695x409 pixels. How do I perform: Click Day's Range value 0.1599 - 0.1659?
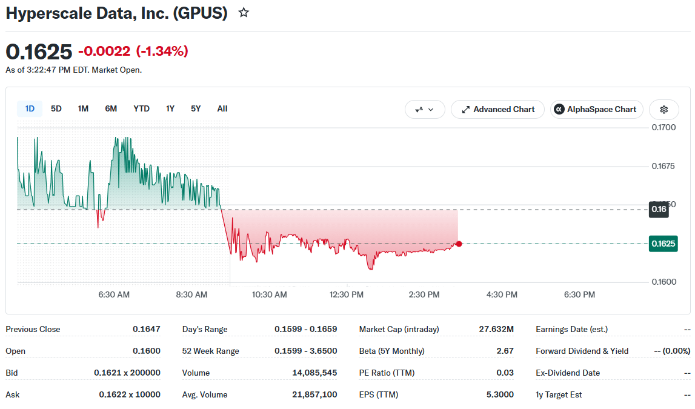click(x=305, y=329)
